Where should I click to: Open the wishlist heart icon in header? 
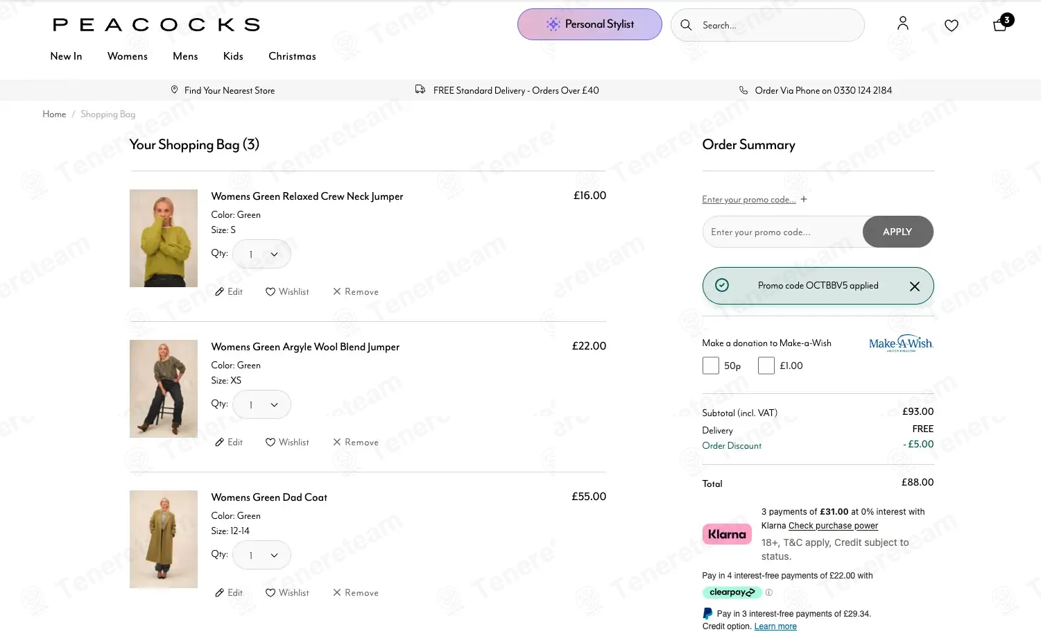[952, 26]
